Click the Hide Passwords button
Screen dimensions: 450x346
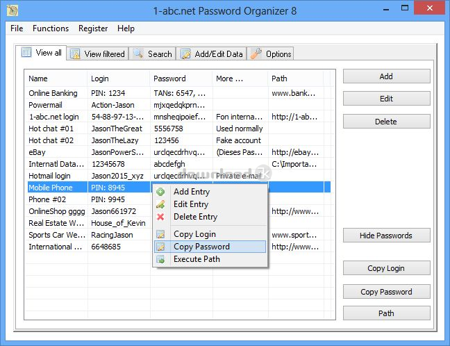click(387, 236)
